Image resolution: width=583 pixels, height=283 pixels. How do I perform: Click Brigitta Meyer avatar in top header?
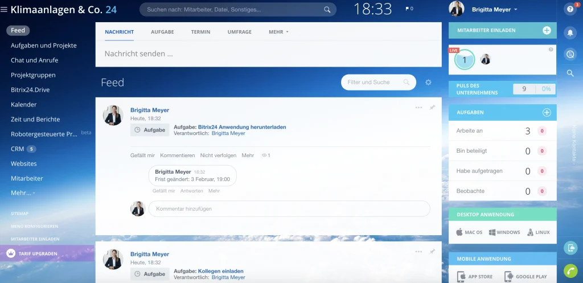(456, 9)
